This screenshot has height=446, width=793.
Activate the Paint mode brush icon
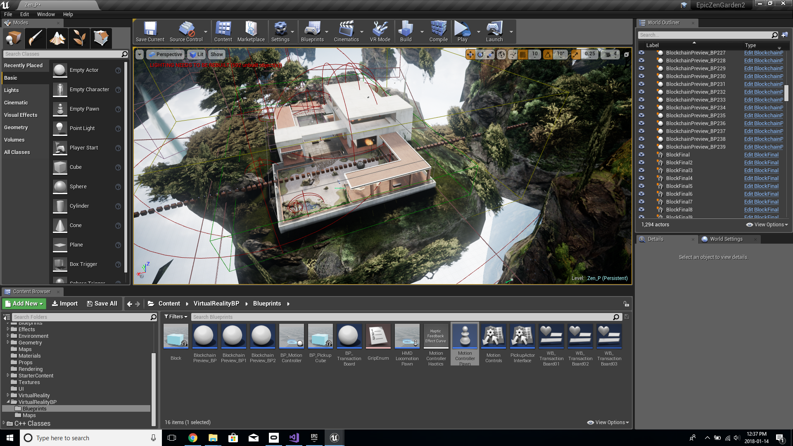coord(35,38)
